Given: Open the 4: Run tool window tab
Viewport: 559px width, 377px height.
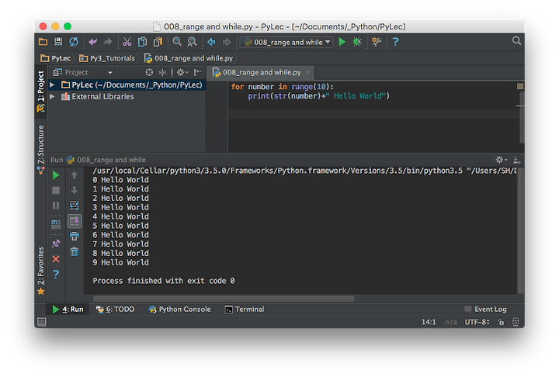Looking at the screenshot, I should (x=68, y=310).
